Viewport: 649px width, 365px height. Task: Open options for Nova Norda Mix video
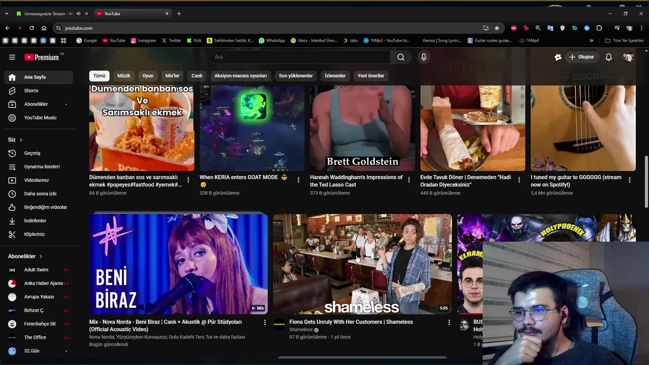(x=265, y=322)
